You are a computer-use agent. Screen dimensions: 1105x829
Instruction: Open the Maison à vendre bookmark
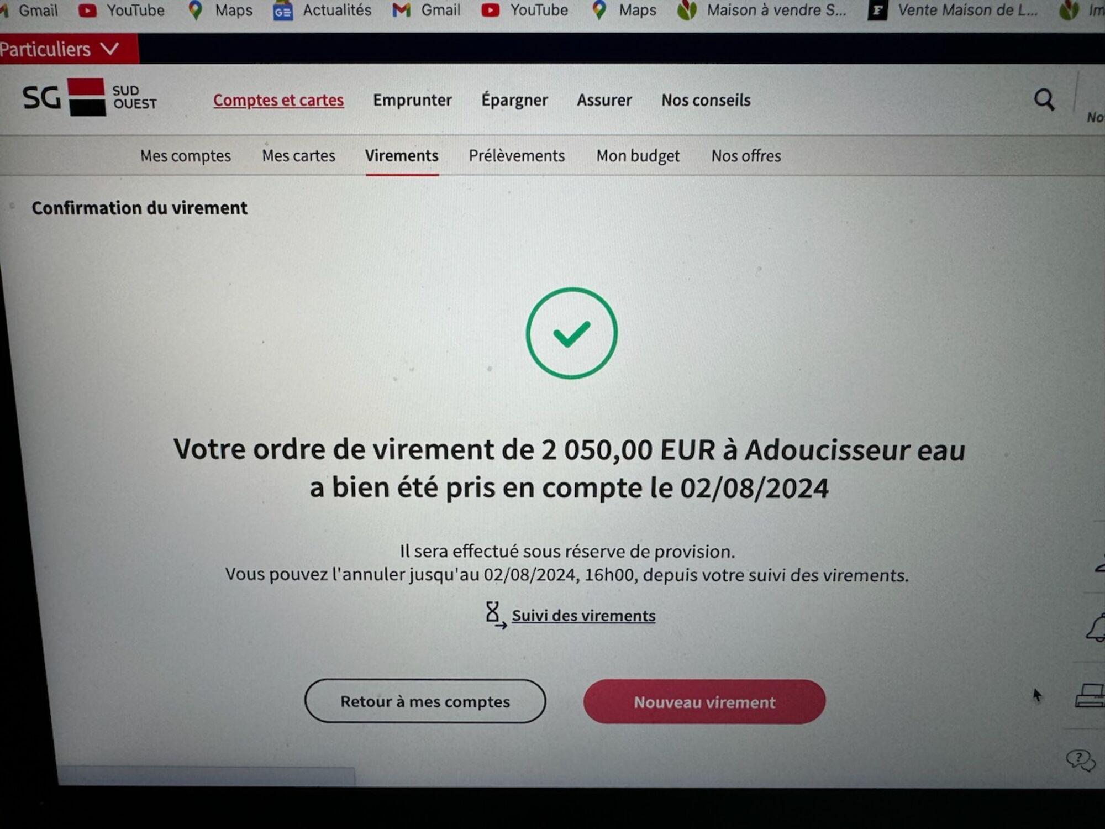(762, 10)
